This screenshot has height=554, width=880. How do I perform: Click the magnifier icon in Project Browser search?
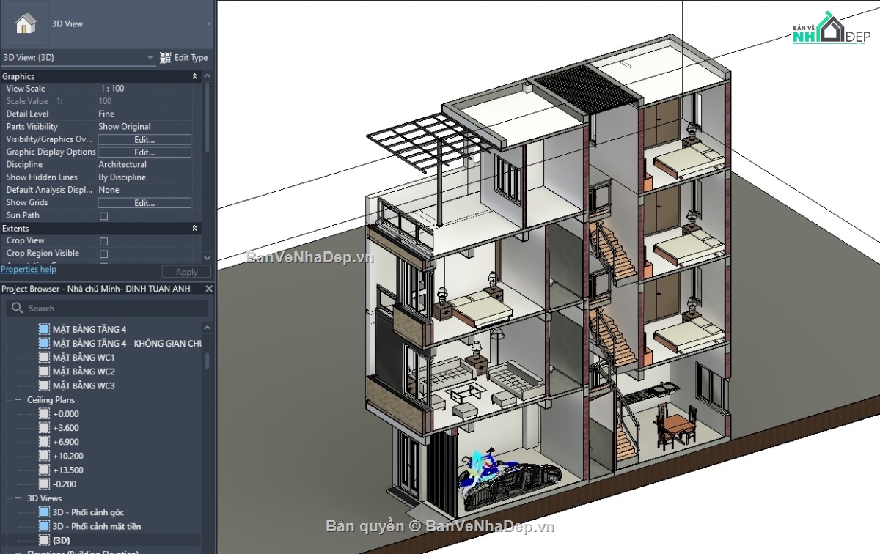18,309
